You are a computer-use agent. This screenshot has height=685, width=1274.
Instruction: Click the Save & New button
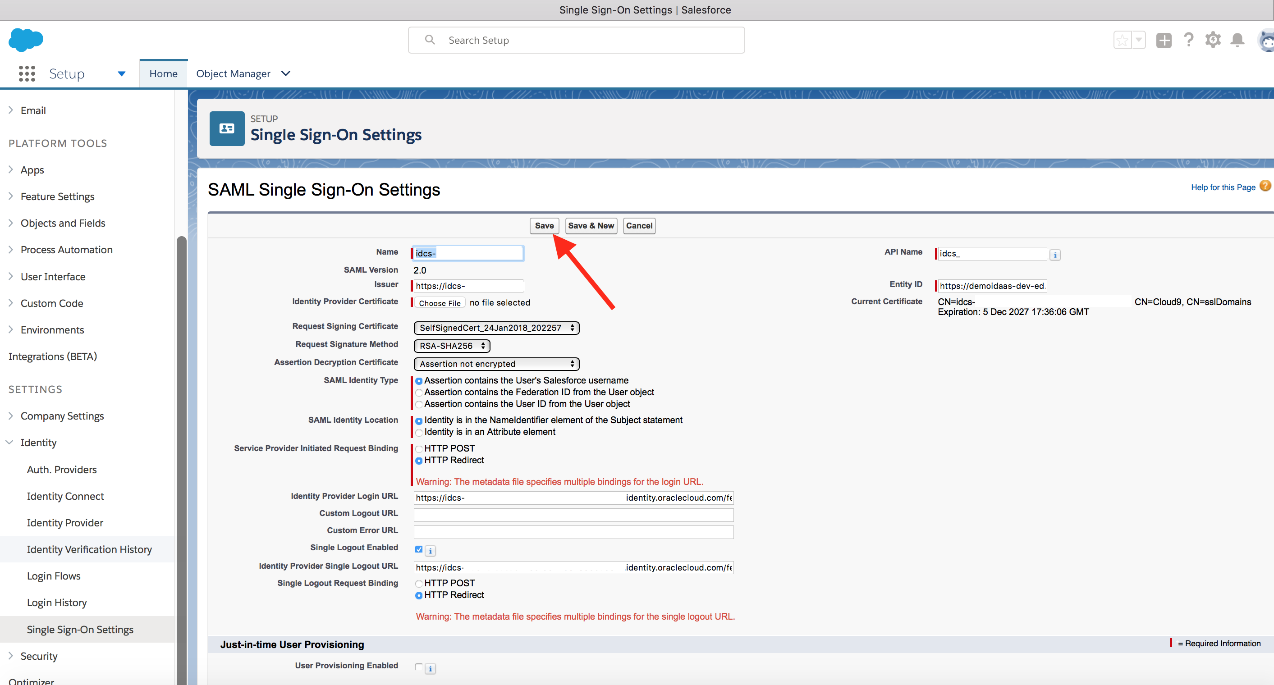tap(591, 226)
